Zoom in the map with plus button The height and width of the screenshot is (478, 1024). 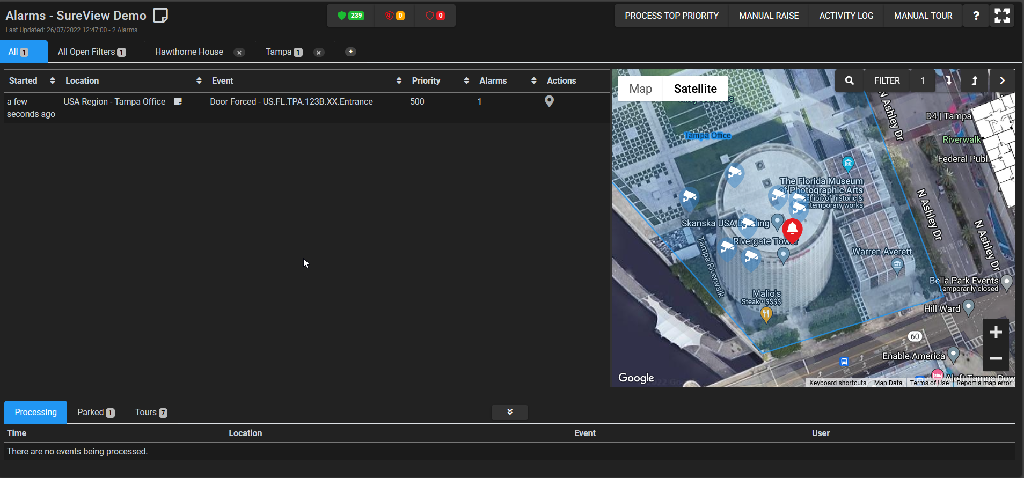coord(996,333)
